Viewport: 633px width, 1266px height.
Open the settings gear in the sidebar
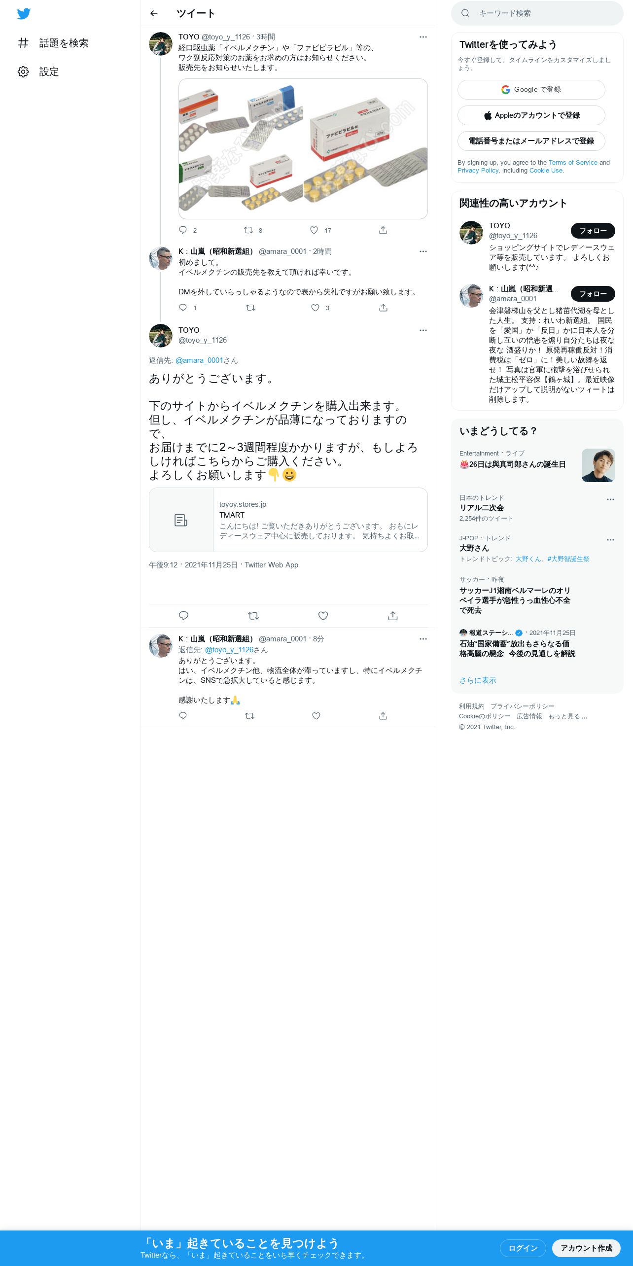(23, 71)
